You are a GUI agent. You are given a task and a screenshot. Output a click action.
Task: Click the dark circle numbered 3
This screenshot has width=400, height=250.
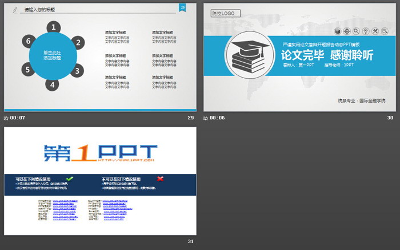point(77,71)
